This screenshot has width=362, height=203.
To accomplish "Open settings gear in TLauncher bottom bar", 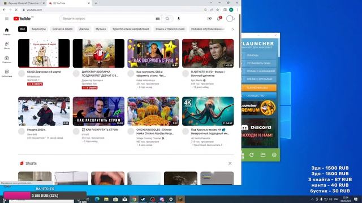I will tap(274, 155).
